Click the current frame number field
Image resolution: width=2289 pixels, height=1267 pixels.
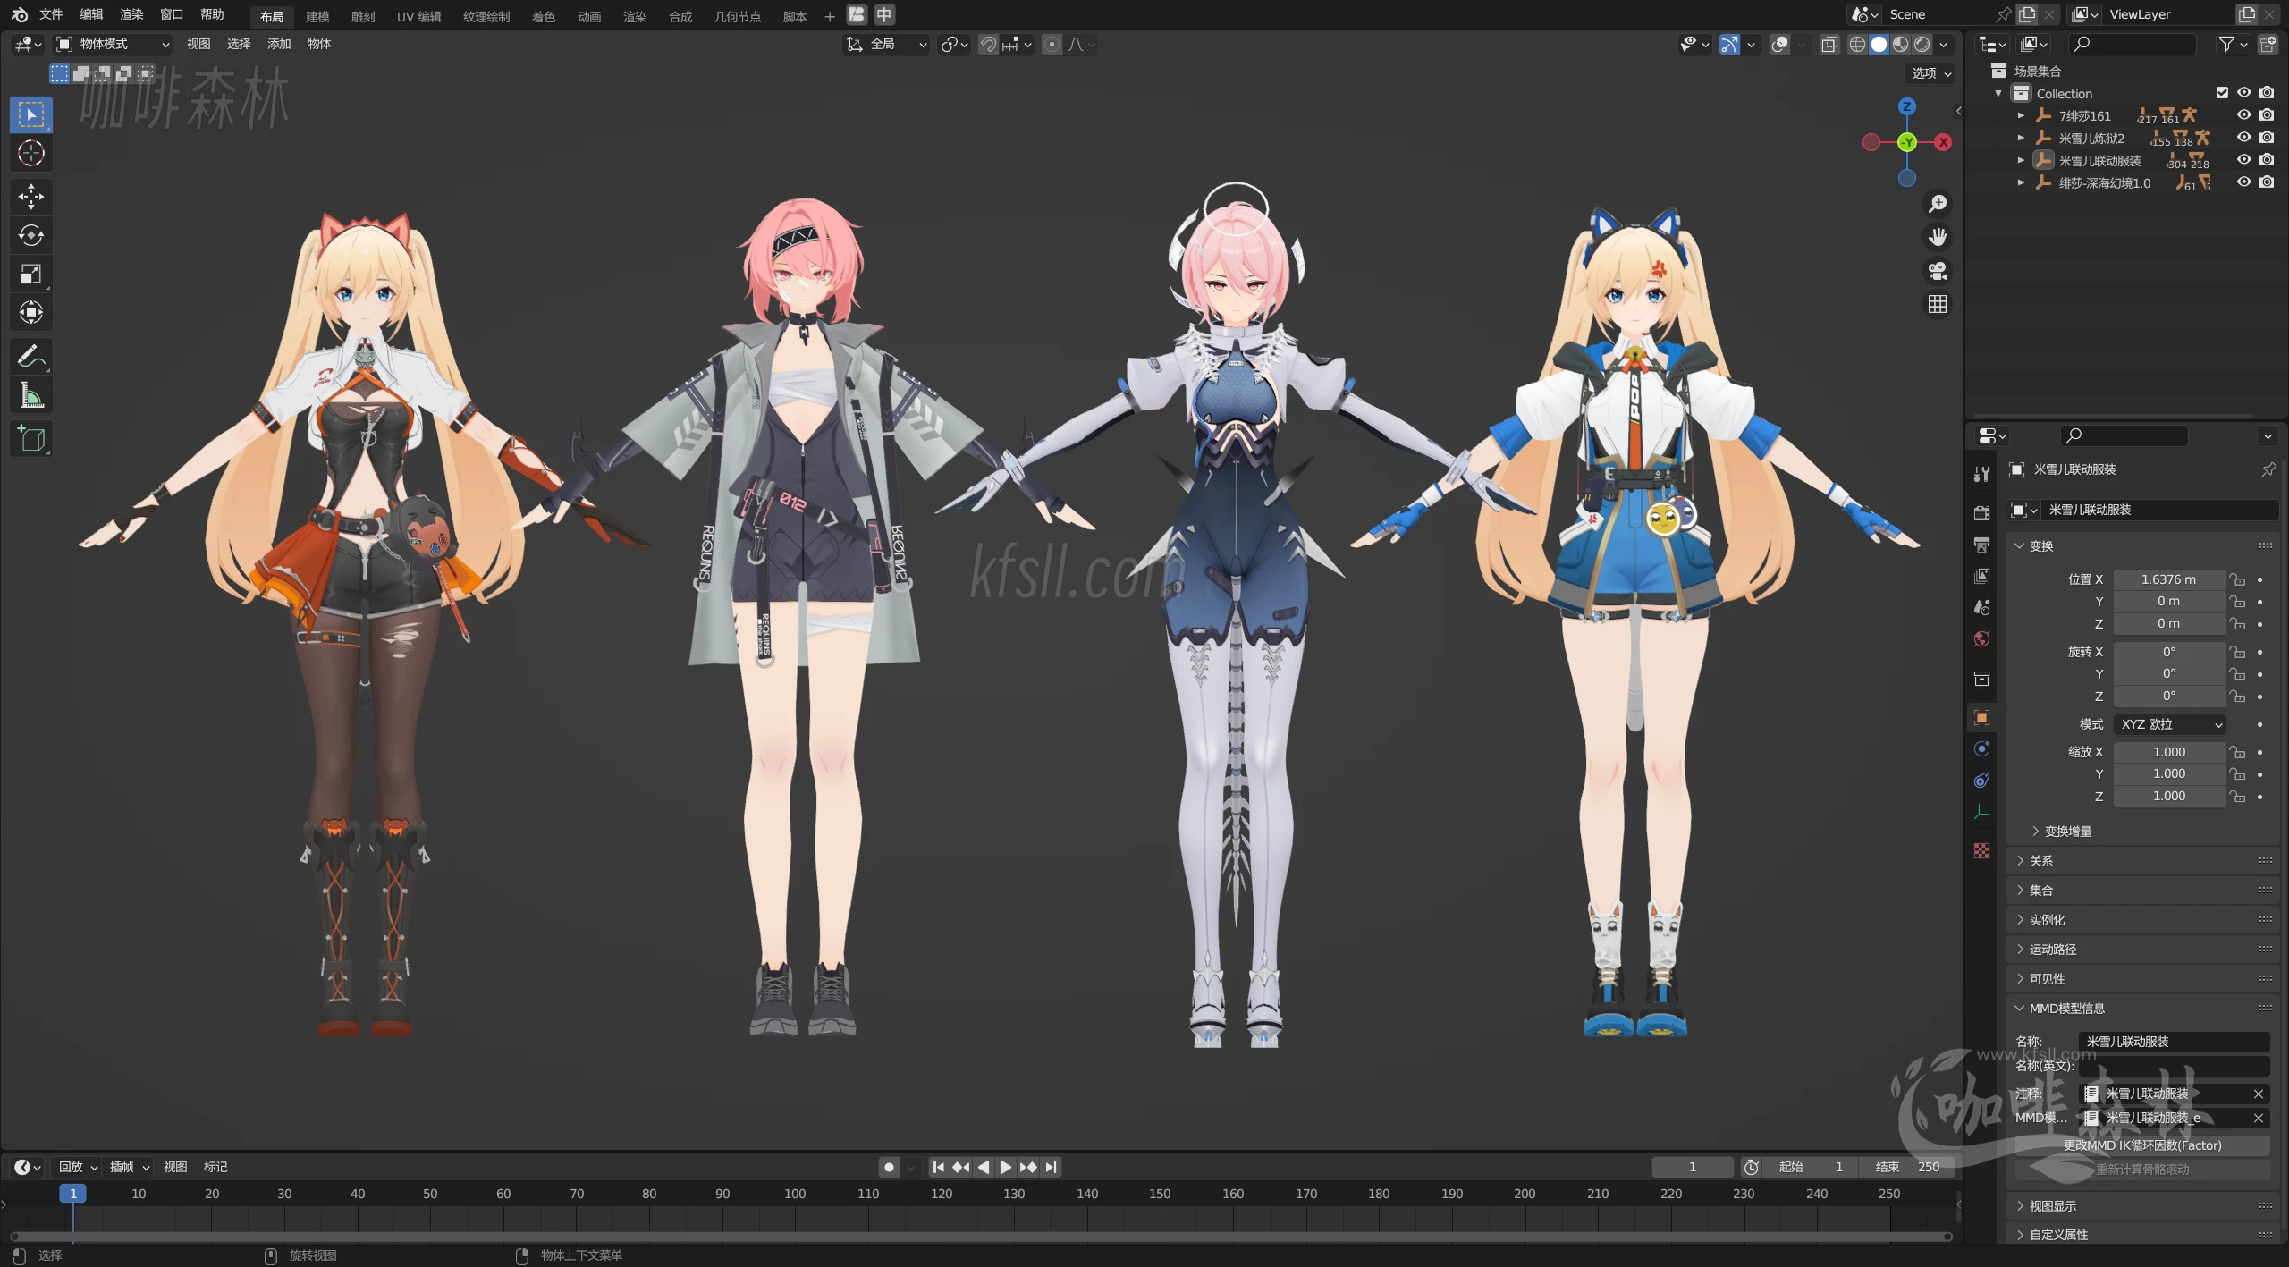1693,1167
